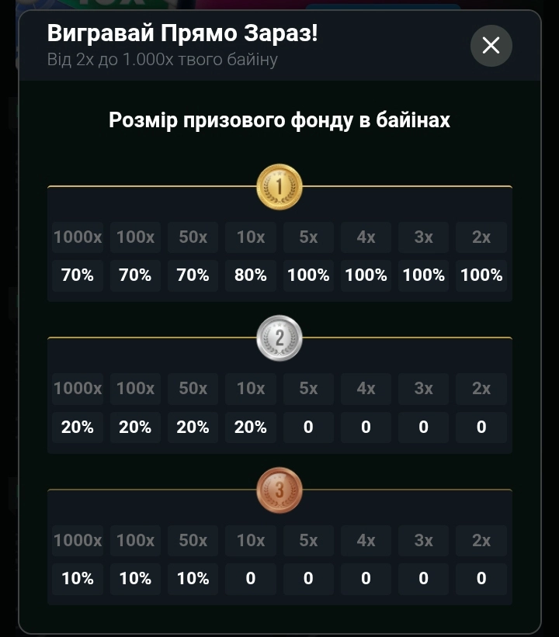Click 0 under 10x in third place

coord(251,578)
